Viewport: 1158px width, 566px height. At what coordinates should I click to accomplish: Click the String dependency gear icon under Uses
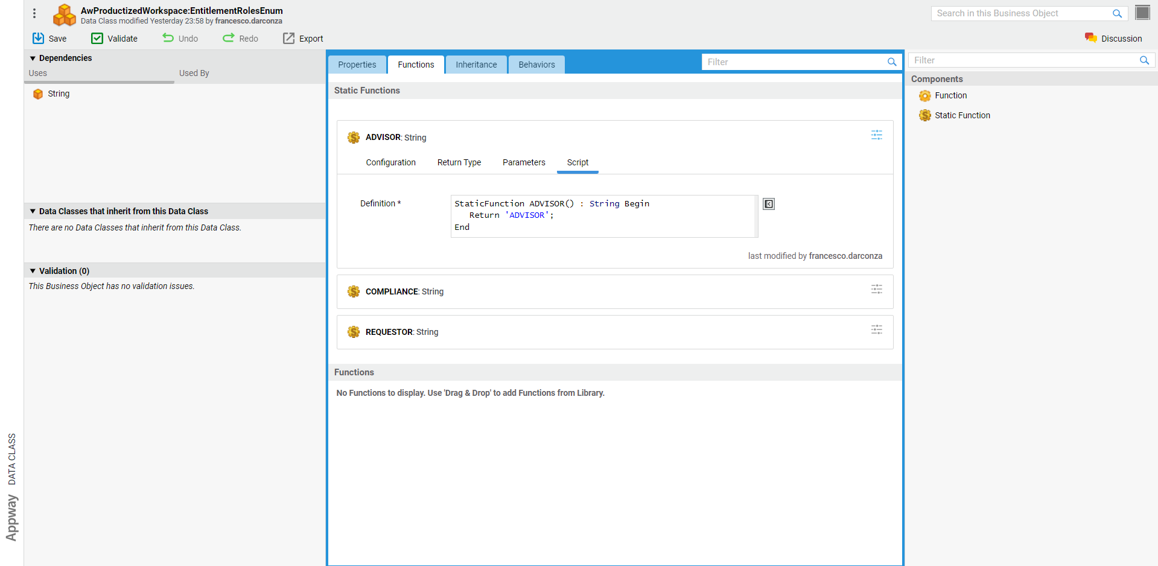37,94
